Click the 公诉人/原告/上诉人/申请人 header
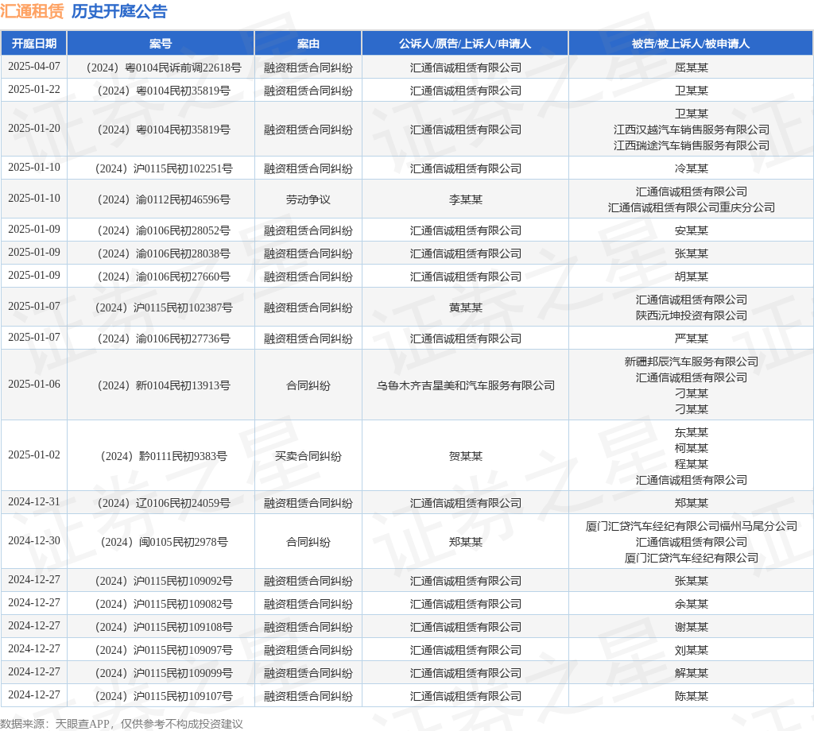Image resolution: width=814 pixels, height=731 pixels. click(x=465, y=44)
